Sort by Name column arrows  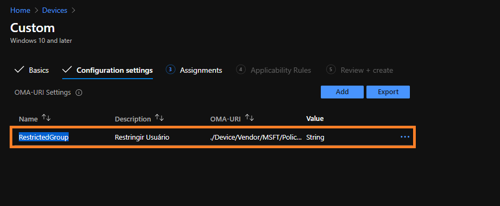pos(46,118)
